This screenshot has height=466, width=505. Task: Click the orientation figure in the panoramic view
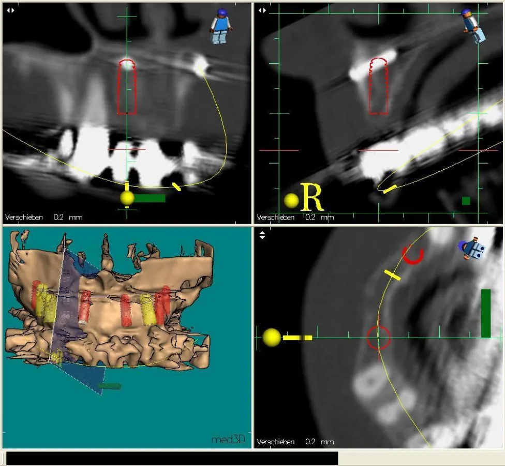(x=220, y=26)
